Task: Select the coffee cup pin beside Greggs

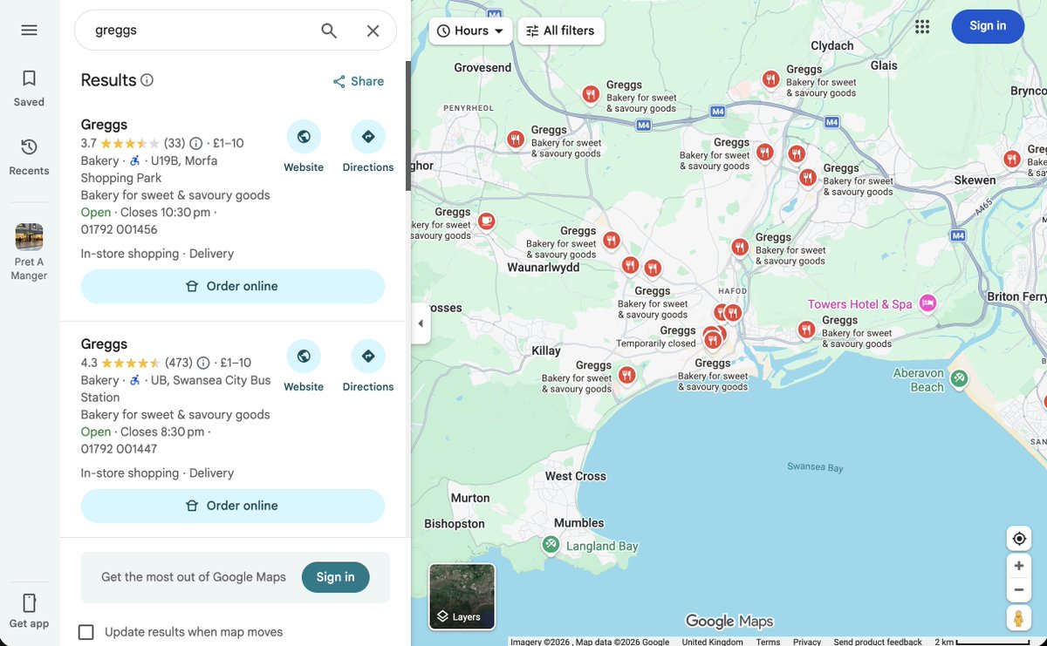Action: pyautogui.click(x=487, y=221)
